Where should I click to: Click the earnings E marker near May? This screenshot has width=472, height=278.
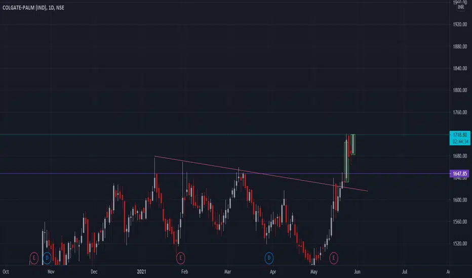(x=334, y=258)
